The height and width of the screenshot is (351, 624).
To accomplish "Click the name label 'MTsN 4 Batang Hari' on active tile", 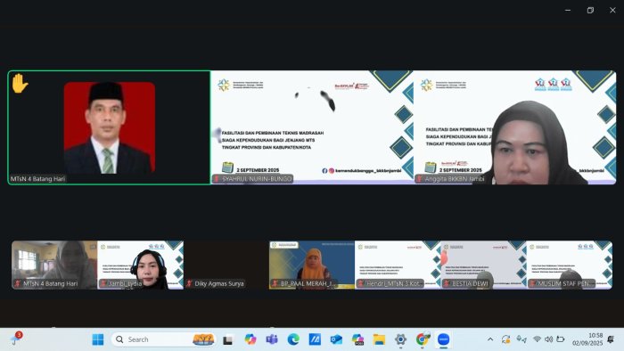I will [37, 179].
